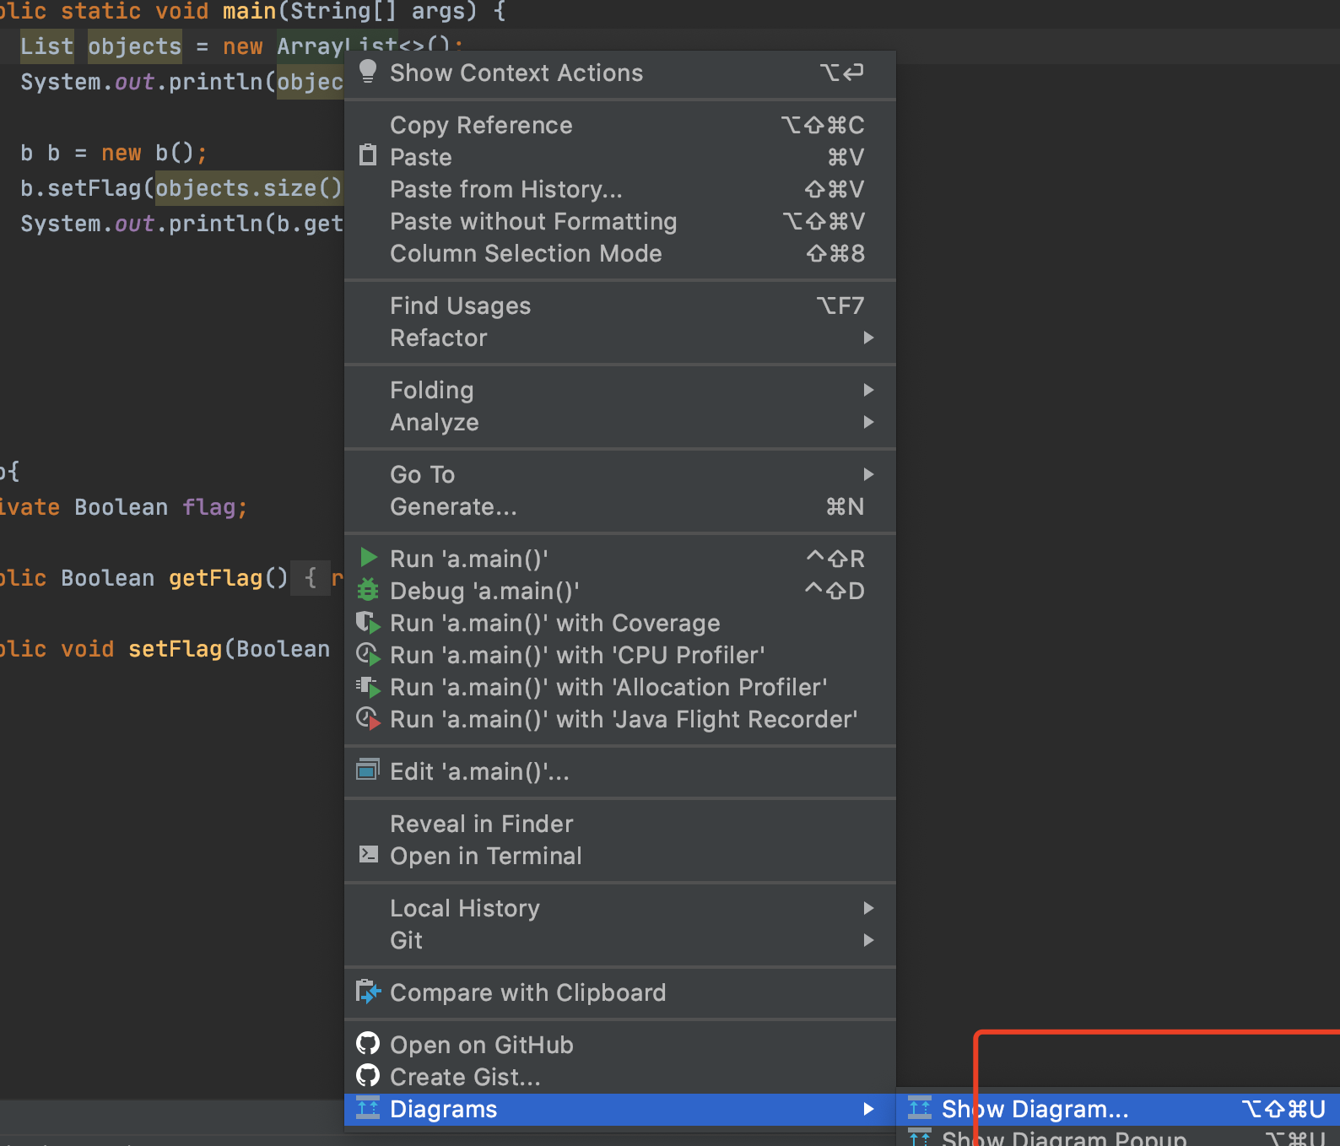The image size is (1340, 1146).
Task: Click the Allocation Profiler run icon
Action: pos(368,687)
